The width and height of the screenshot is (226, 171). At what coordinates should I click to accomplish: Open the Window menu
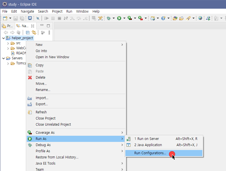tap(82, 11)
